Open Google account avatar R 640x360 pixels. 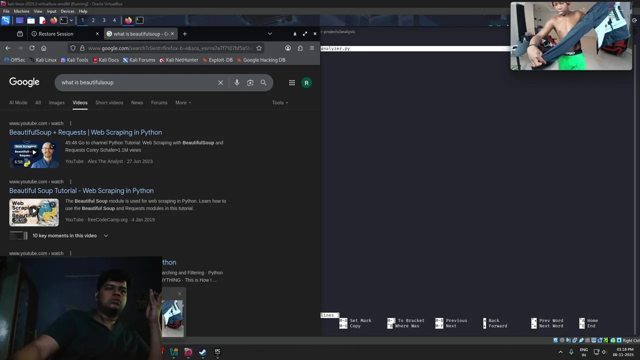[306, 82]
